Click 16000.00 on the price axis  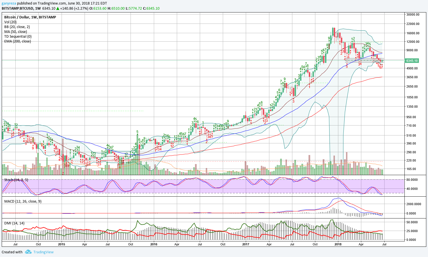pos(413,33)
